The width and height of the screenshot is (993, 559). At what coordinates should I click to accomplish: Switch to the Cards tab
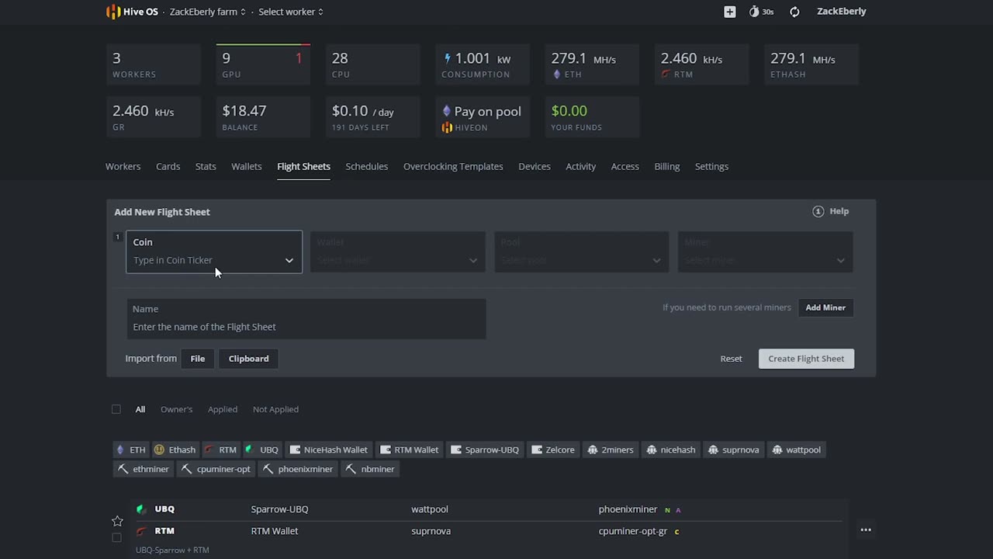[168, 166]
